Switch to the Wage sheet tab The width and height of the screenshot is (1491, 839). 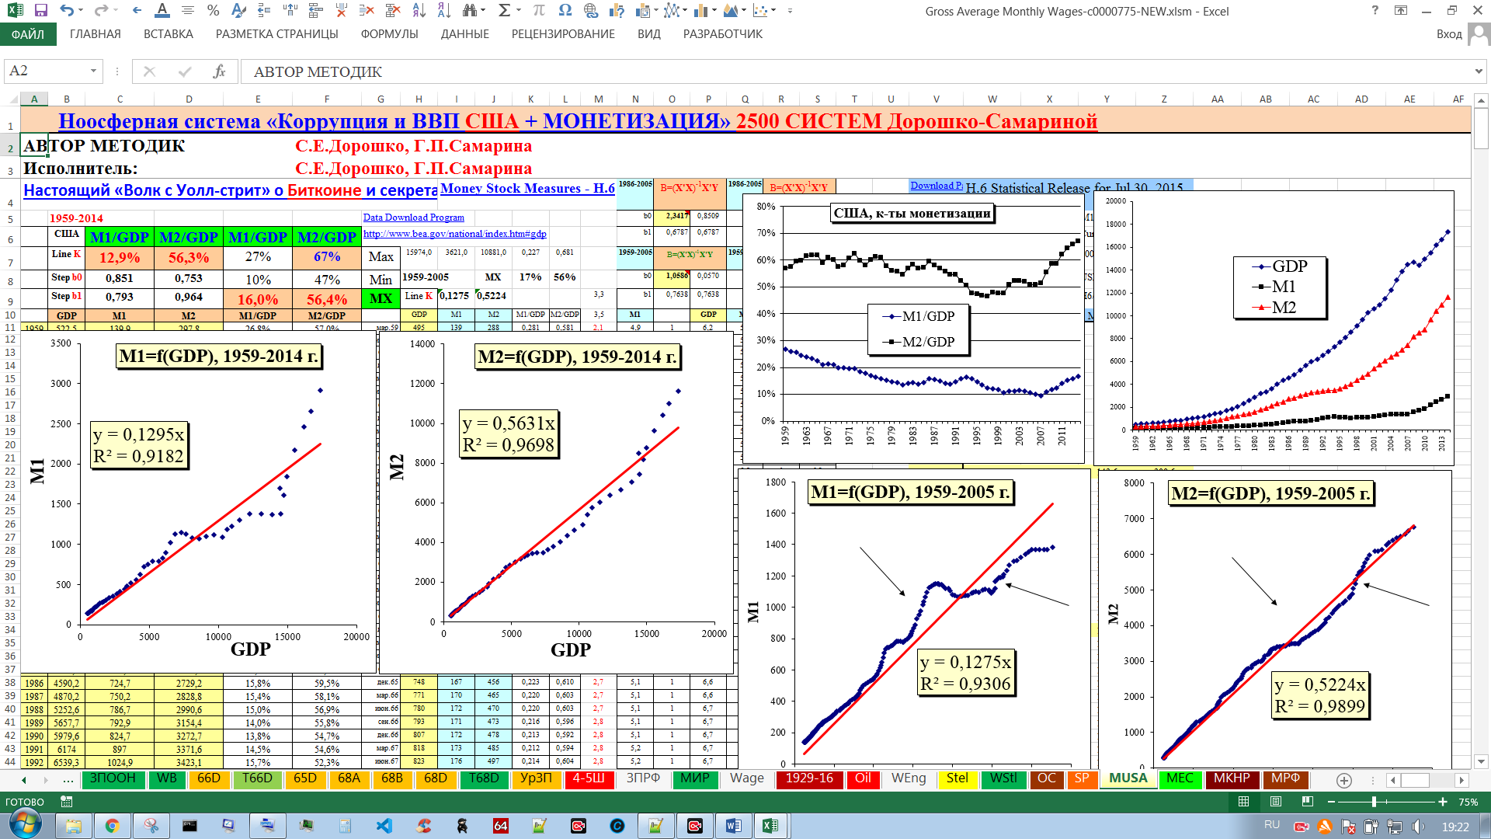(746, 778)
